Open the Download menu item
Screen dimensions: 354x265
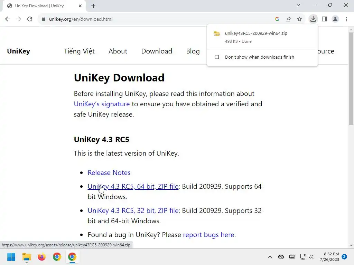(157, 51)
